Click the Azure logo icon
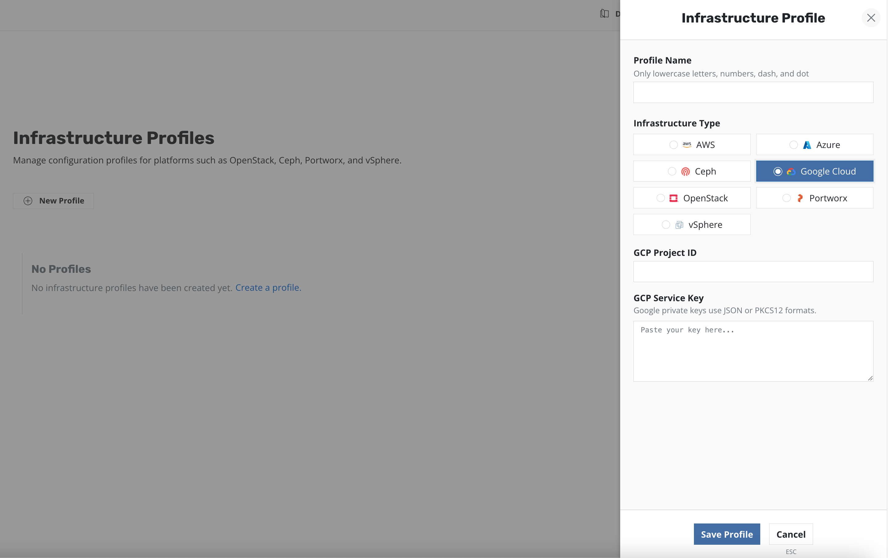Screen dimensions: 888x558 [x=807, y=145]
